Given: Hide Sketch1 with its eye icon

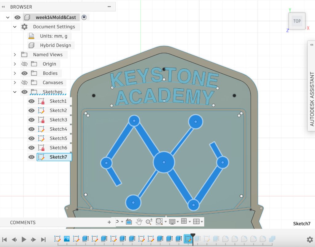Looking at the screenshot, I should coord(31,101).
